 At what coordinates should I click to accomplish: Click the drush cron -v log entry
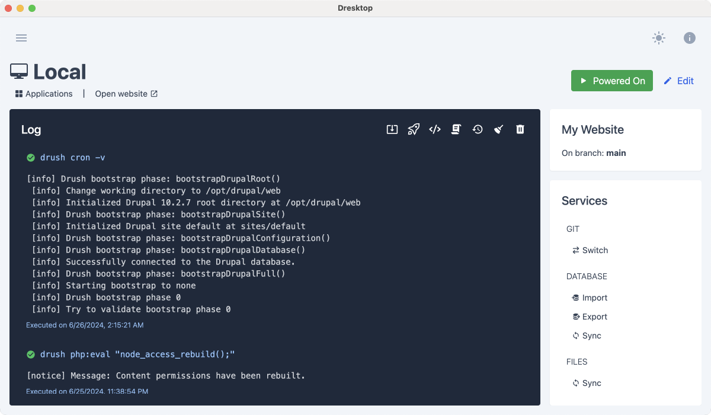point(72,158)
